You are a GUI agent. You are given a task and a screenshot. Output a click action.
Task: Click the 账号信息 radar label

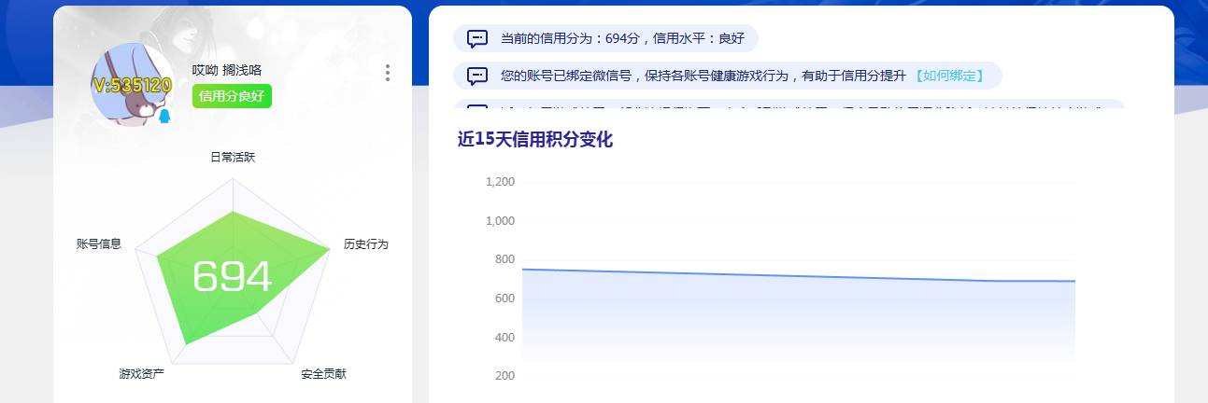pos(99,244)
